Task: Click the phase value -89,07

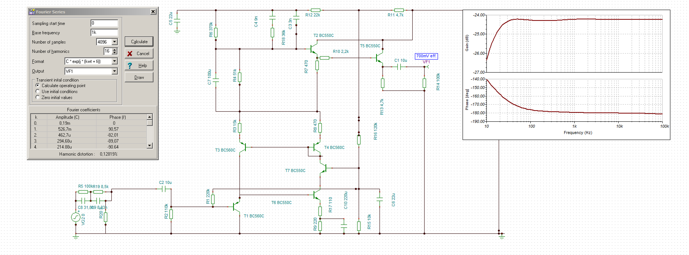Action: (113, 141)
